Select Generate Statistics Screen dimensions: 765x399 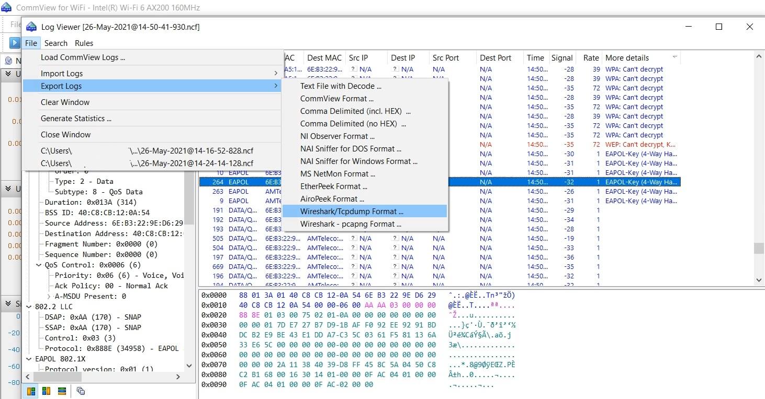(152, 119)
